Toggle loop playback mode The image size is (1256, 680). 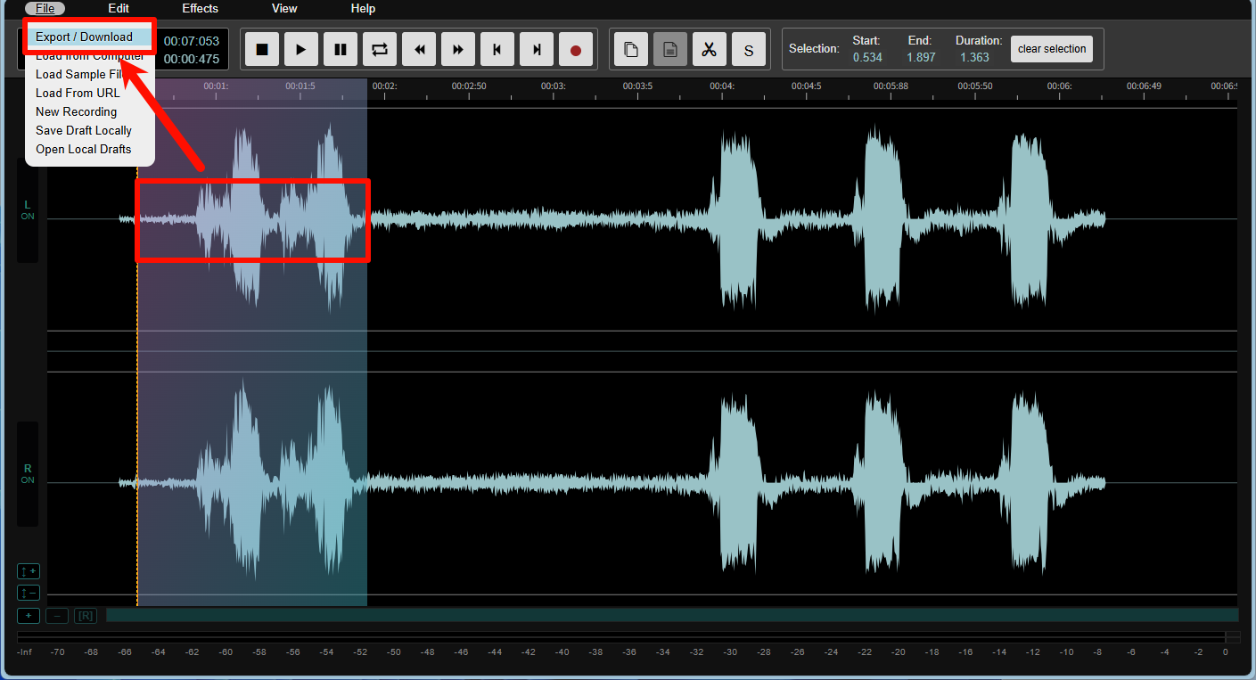[380, 50]
